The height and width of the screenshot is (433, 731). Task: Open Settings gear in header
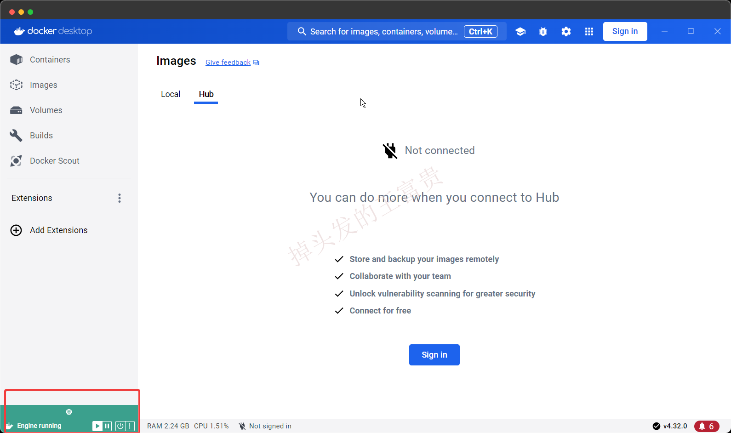[566, 31]
